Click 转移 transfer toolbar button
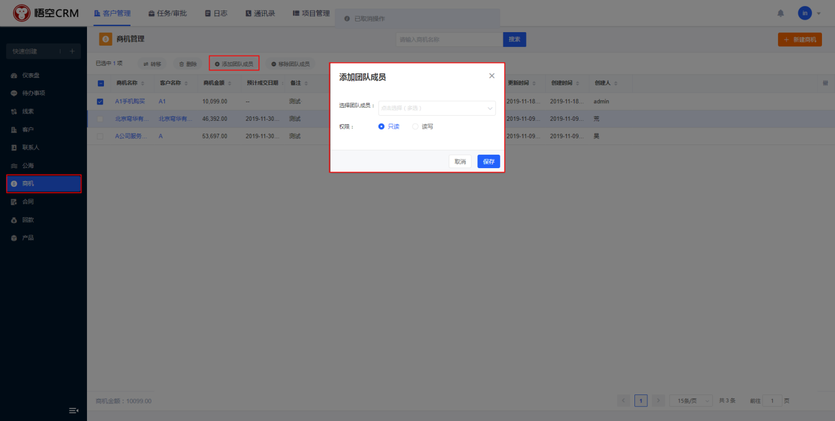Viewport: 835px width, 421px height. [x=152, y=64]
